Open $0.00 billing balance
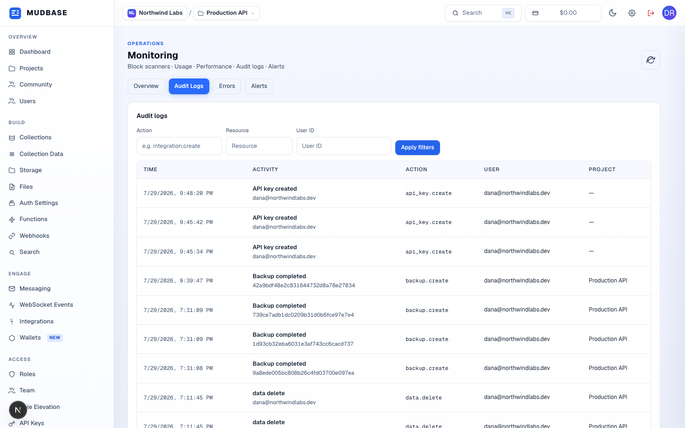Viewport: 685px width, 428px height. [563, 13]
